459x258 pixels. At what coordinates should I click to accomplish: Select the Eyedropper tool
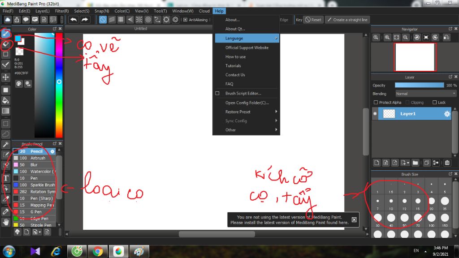pyautogui.click(x=5, y=211)
